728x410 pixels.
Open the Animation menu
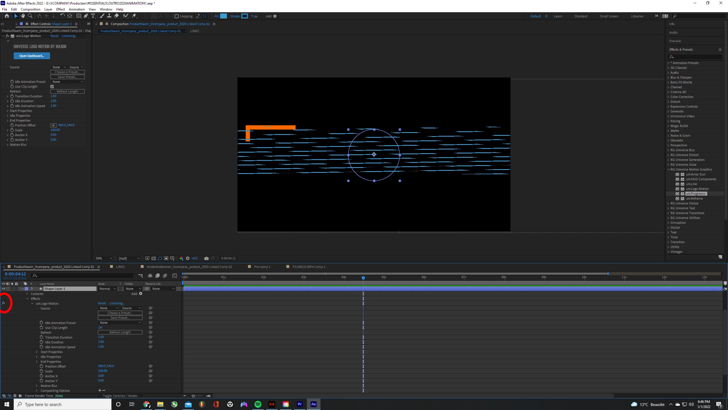tap(76, 9)
